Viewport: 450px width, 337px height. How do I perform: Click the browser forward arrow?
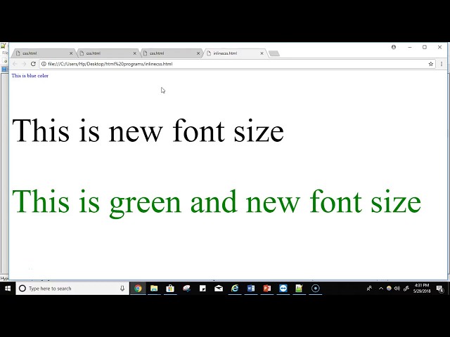click(x=24, y=64)
